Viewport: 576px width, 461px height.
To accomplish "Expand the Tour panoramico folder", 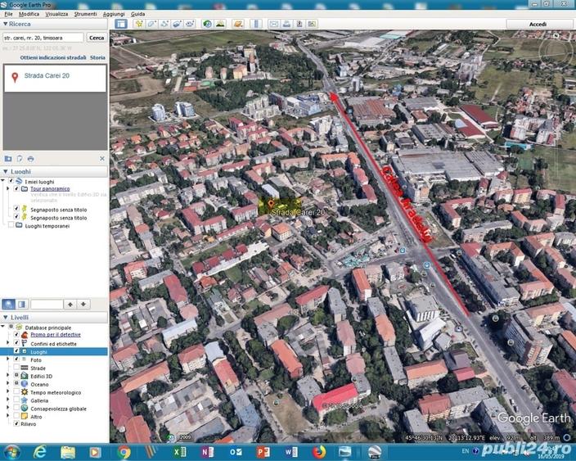I will pos(7,188).
